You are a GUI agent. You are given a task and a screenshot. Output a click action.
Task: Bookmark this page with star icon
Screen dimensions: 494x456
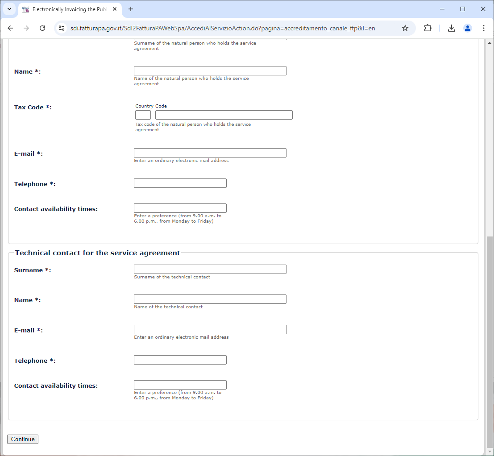405,28
